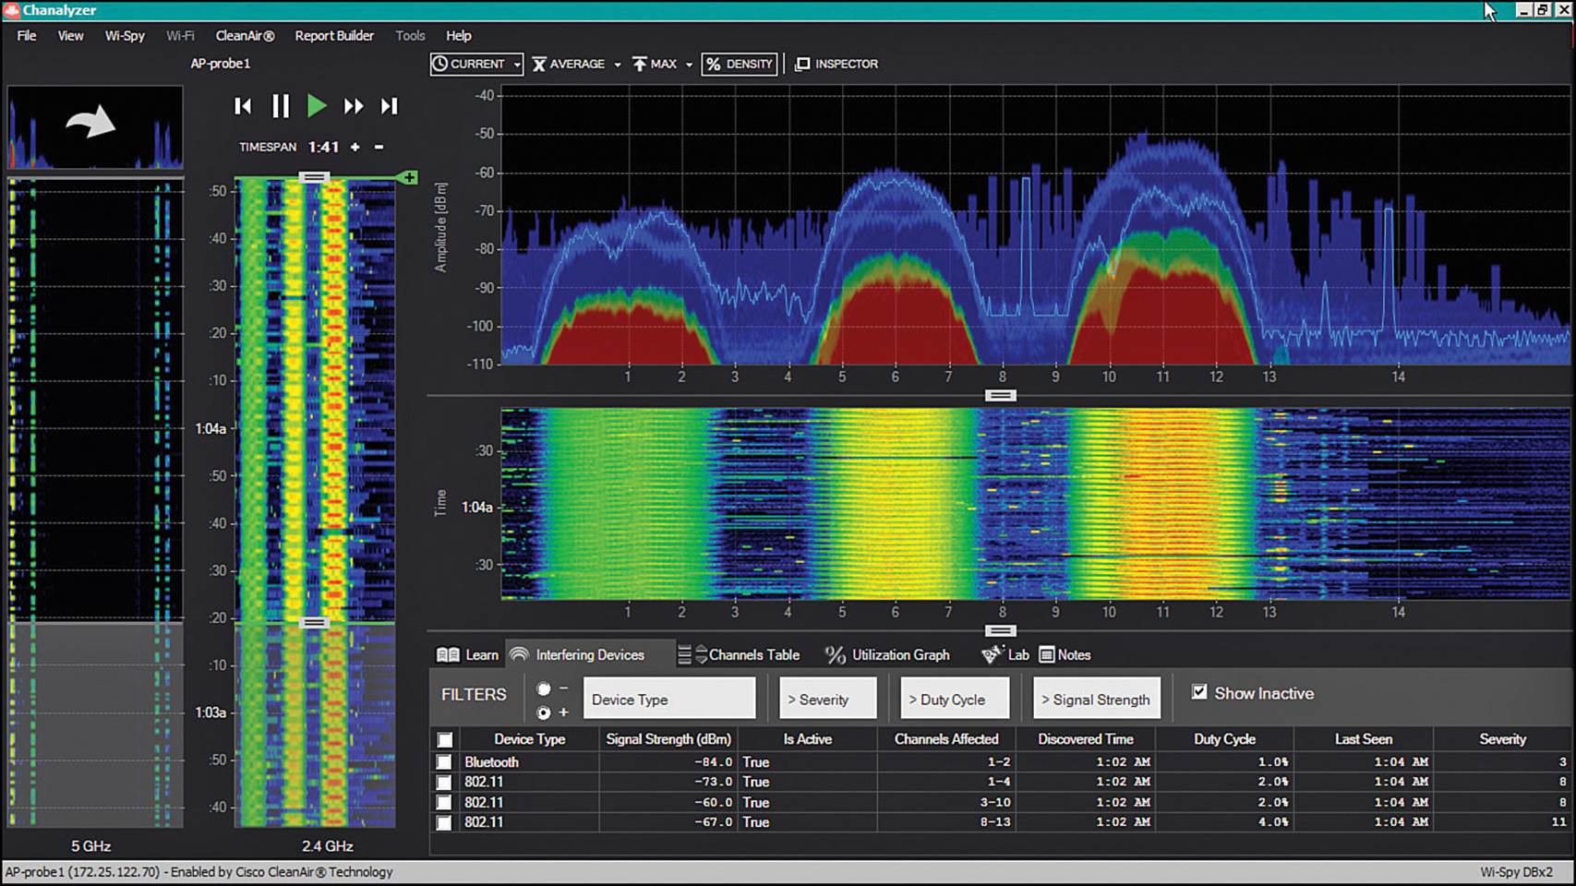Increase the timespan with the plus button
This screenshot has width=1576, height=886.
pos(355,147)
